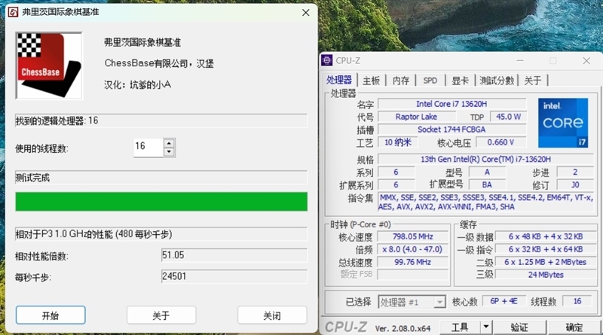Click the processor name Intel Core i7 13620H
The width and height of the screenshot is (603, 335).
tap(451, 104)
